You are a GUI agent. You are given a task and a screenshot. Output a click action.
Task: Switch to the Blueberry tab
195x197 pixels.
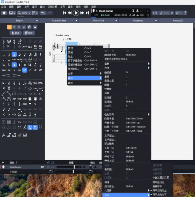138,21
